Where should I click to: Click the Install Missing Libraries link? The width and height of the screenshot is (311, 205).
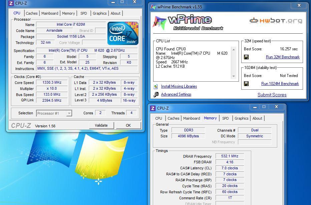coord(179,86)
